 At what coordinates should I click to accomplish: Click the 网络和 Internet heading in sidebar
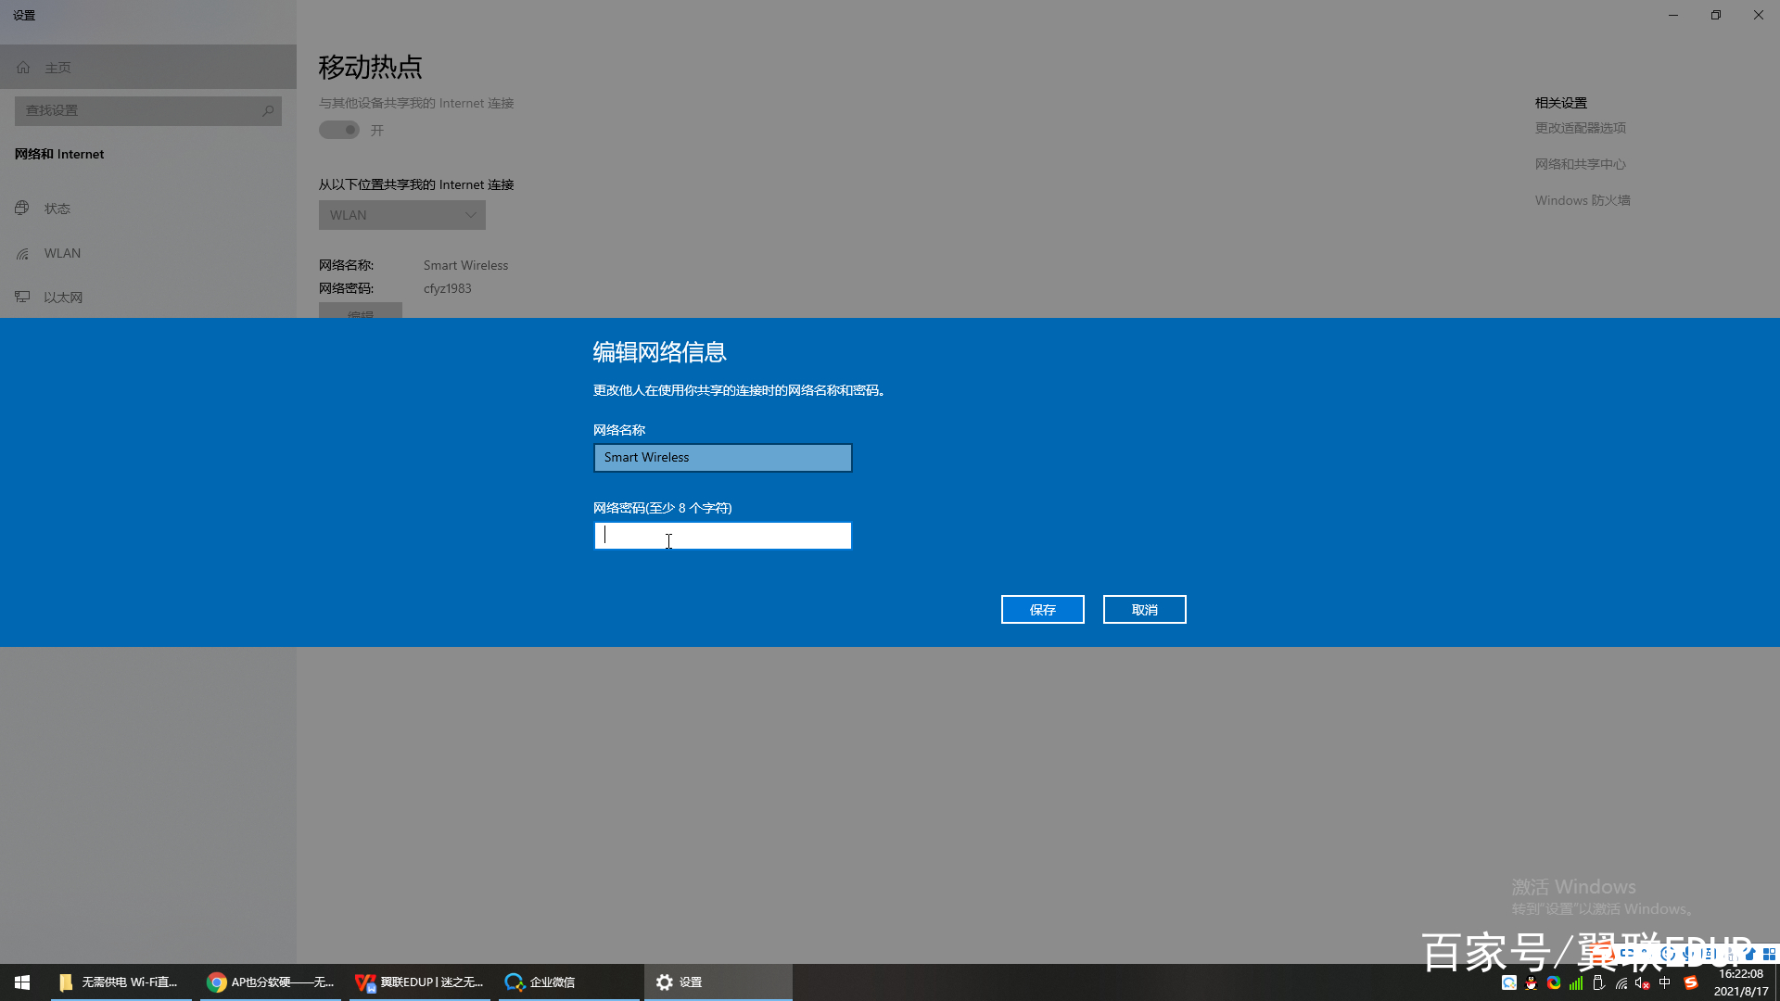pyautogui.click(x=59, y=154)
